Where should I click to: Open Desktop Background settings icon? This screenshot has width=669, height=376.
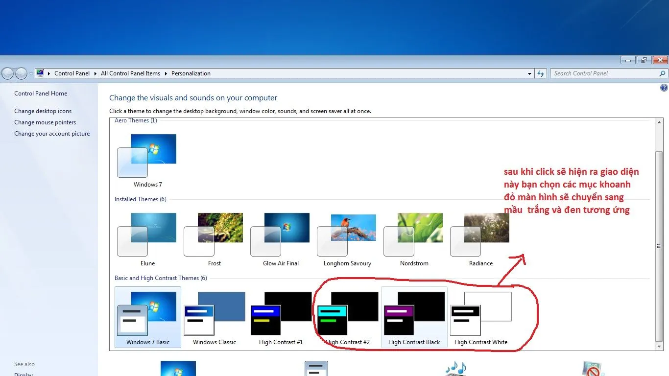pyautogui.click(x=178, y=368)
